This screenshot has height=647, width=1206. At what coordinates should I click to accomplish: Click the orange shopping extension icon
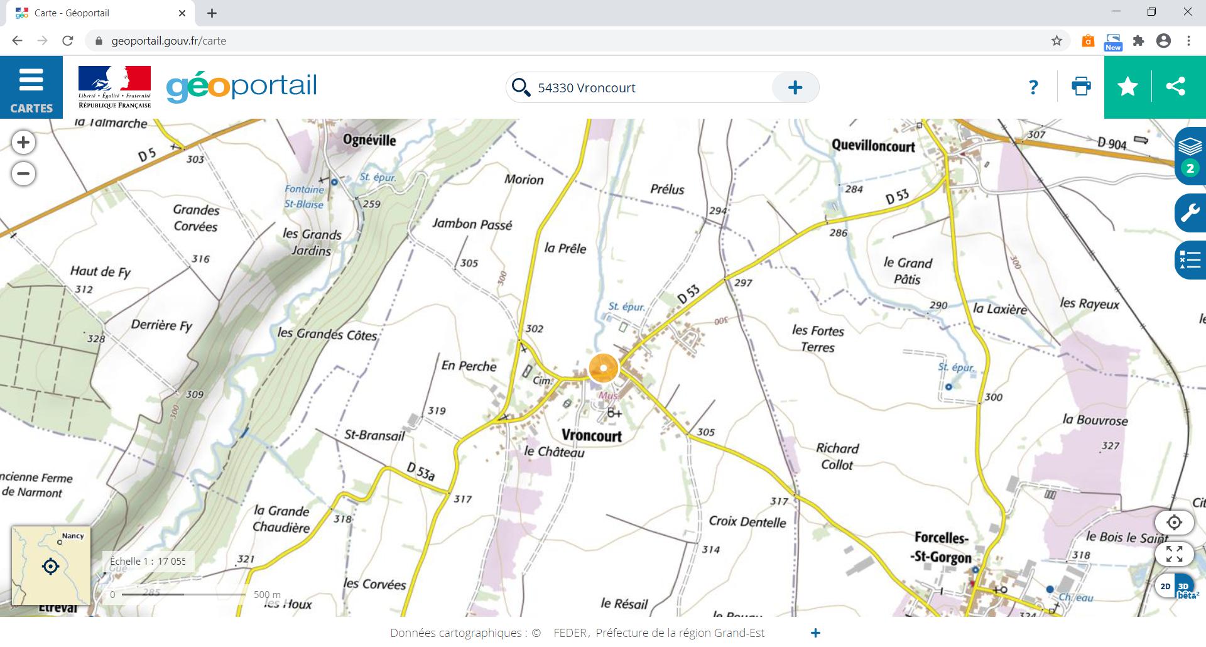coord(1088,41)
